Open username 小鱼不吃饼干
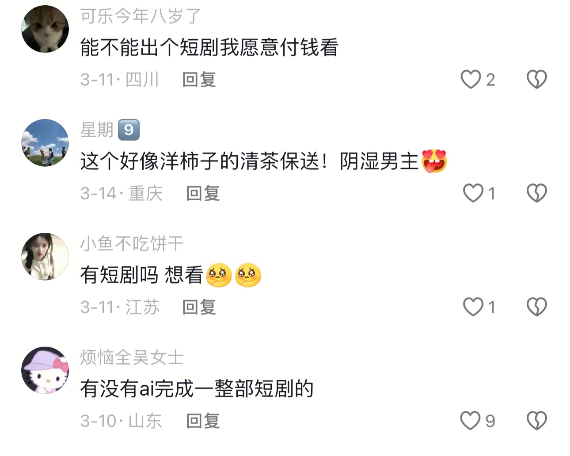 click(132, 243)
